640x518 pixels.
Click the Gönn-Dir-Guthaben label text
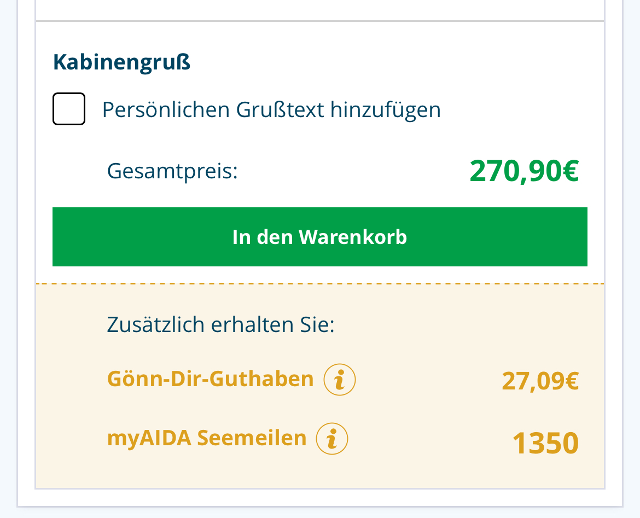pos(211,379)
